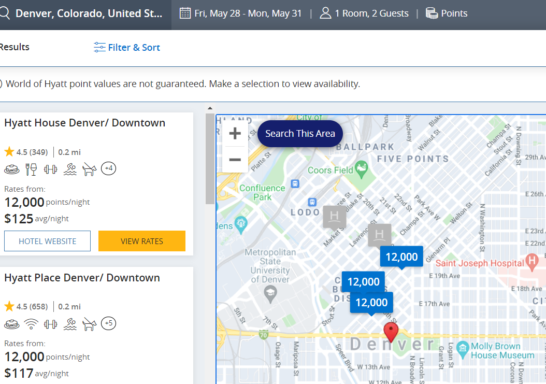Click Hyatt House star rating icon
Image resolution: width=546 pixels, height=384 pixels.
[9, 151]
